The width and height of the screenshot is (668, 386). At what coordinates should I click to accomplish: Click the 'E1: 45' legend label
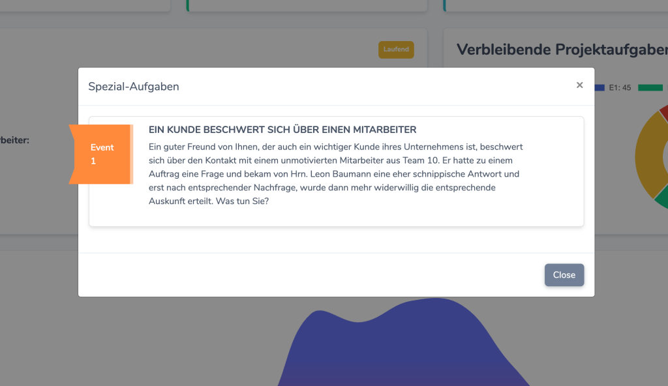point(620,88)
